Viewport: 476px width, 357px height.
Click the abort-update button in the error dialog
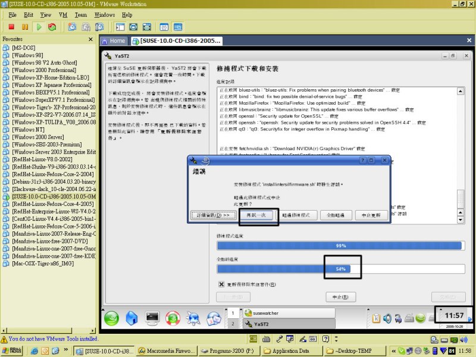tap(371, 215)
